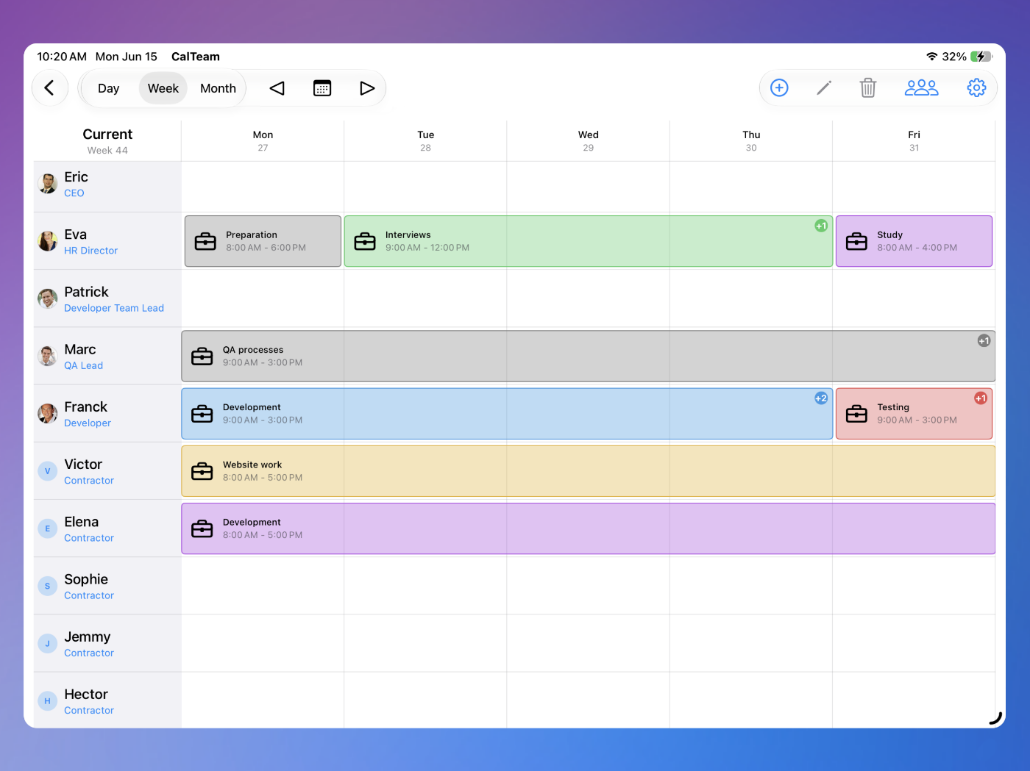This screenshot has width=1030, height=771.
Task: Click Elena's E initial avatar
Action: [48, 528]
